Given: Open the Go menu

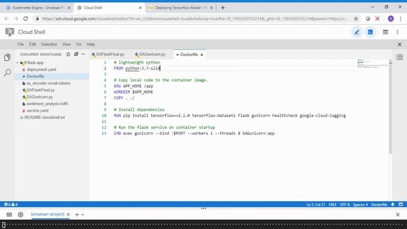Looking at the screenshot, I should pos(79,45).
